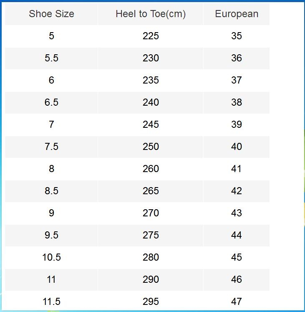The height and width of the screenshot is (312, 305).
Task: Select shoe size 10.5 cell
Action: tap(51, 257)
